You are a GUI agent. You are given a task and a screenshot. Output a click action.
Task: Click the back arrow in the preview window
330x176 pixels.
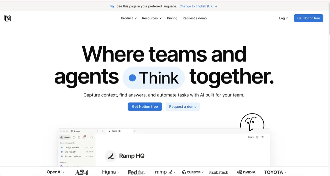[x=97, y=131]
